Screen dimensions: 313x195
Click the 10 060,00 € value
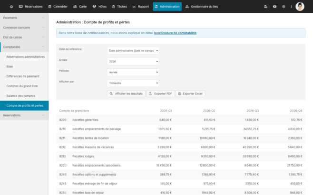pos(207,138)
